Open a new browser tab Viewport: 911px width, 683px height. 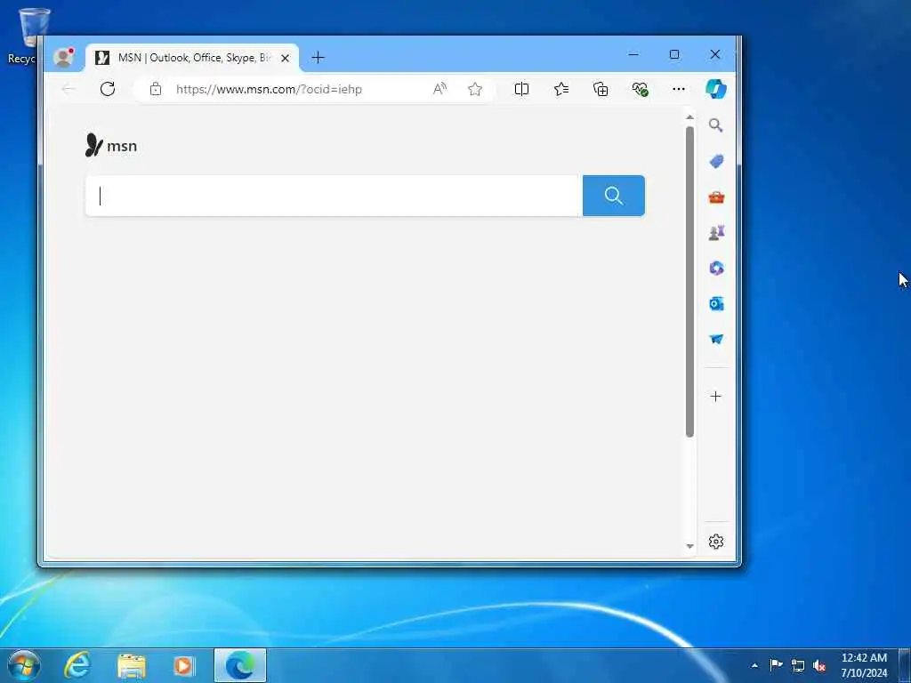[318, 58]
